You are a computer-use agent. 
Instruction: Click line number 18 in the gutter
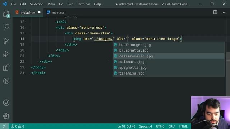point(22,39)
